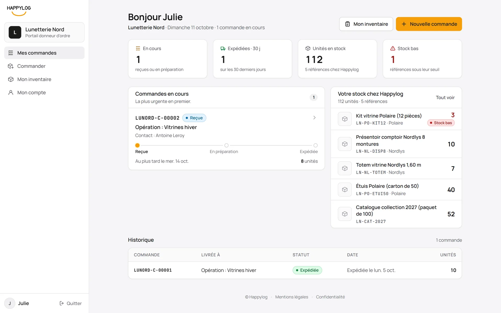
Task: Click the Julie avatar 'J'
Action: coord(10,303)
